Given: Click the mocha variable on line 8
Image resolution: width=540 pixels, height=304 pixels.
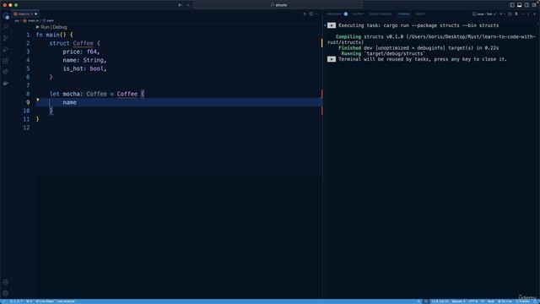Looking at the screenshot, I should pos(71,94).
